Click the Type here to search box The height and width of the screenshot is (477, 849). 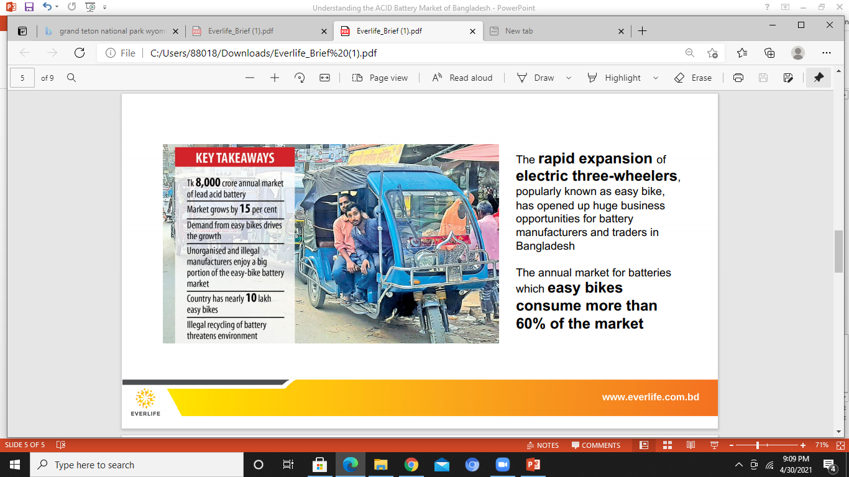coord(137,465)
